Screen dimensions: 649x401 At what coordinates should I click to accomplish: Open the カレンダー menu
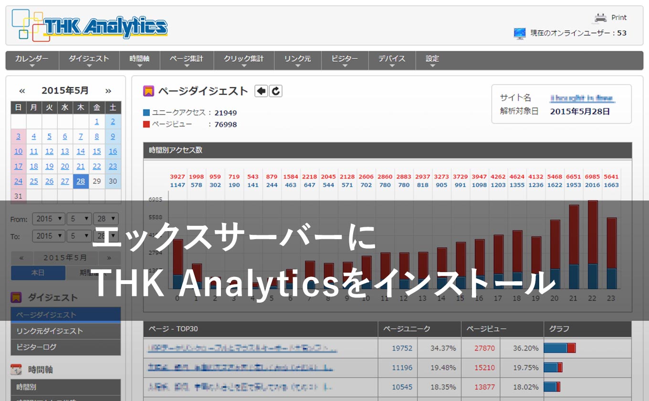(x=32, y=61)
